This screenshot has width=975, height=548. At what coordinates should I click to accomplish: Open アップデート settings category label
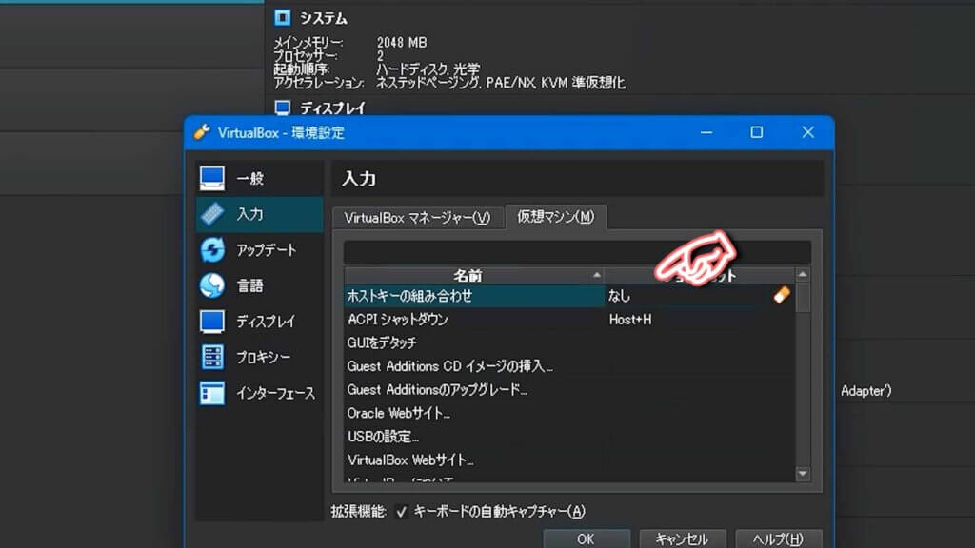point(267,250)
